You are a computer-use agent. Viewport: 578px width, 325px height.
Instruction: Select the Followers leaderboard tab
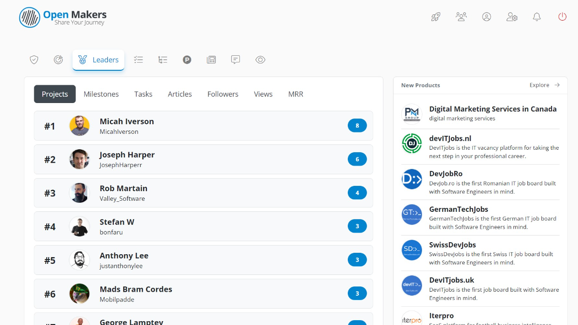click(223, 94)
